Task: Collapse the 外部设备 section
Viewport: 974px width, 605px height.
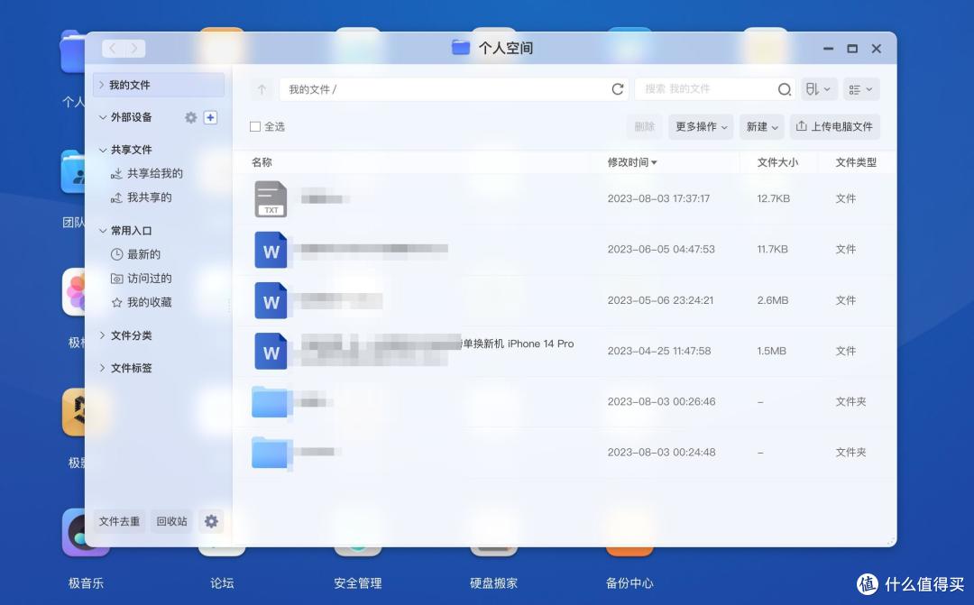Action: (x=103, y=117)
